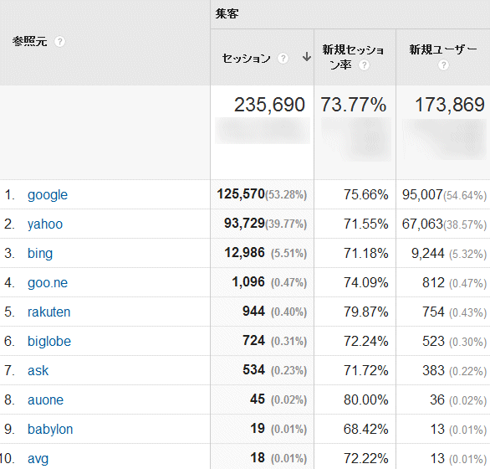Click the 集客 group header
Screen dimensions: 490x469
(x=227, y=13)
